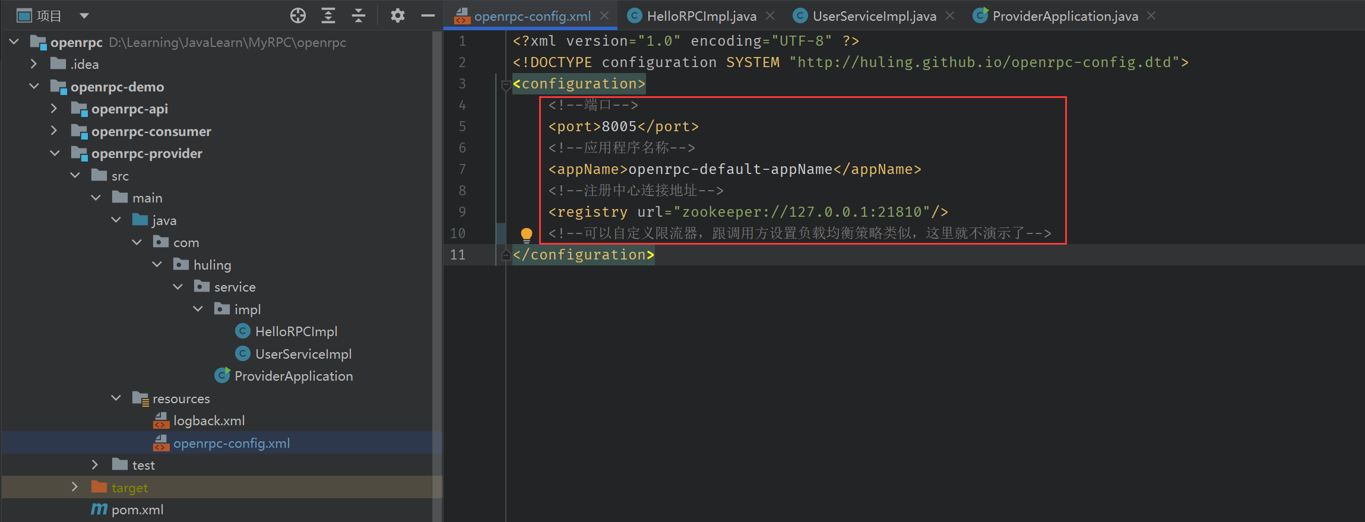Select ProviderApplication class in tree
The height and width of the screenshot is (522, 1365).
pos(293,377)
